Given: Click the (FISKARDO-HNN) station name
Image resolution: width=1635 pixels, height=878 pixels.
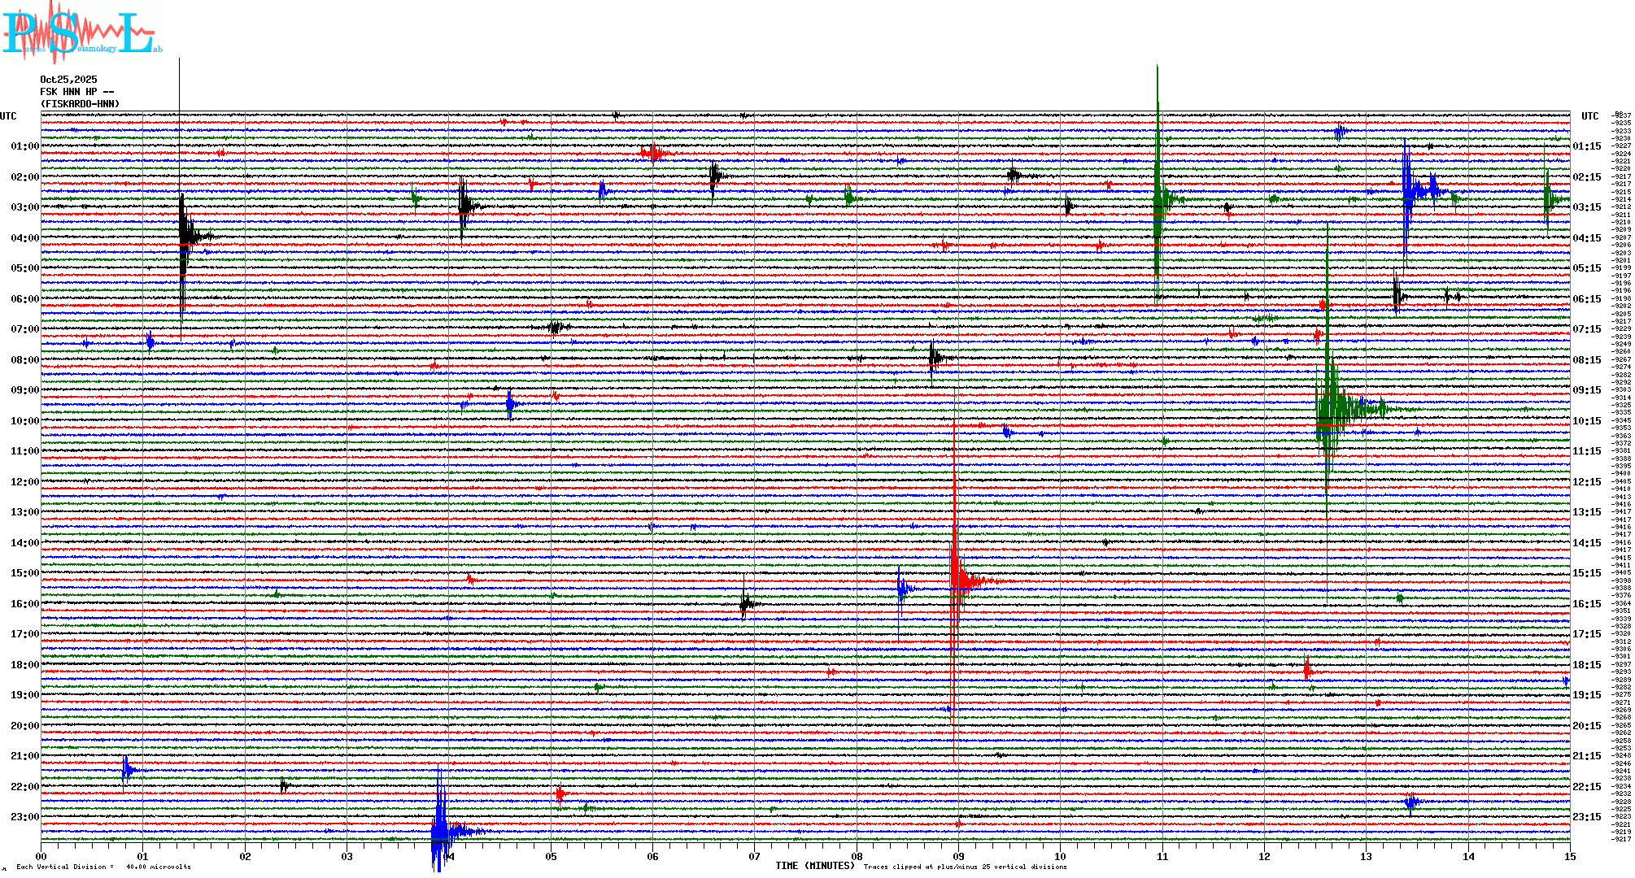Looking at the screenshot, I should pyautogui.click(x=80, y=104).
